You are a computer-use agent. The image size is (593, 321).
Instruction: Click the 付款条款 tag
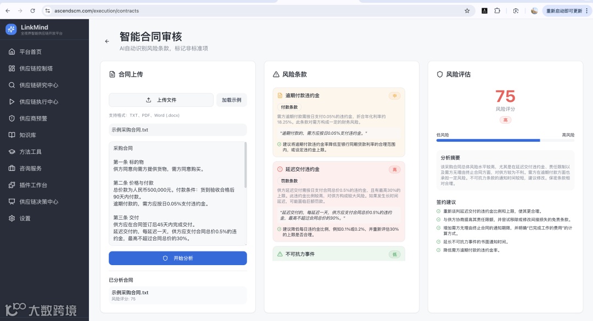coord(289,107)
